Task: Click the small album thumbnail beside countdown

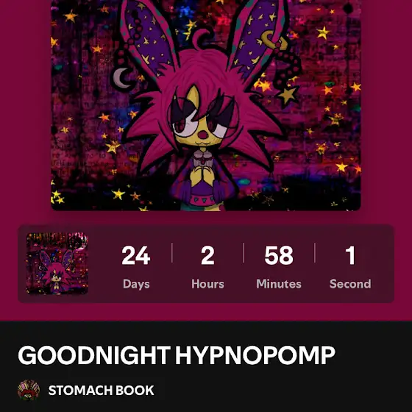Action: (x=57, y=263)
